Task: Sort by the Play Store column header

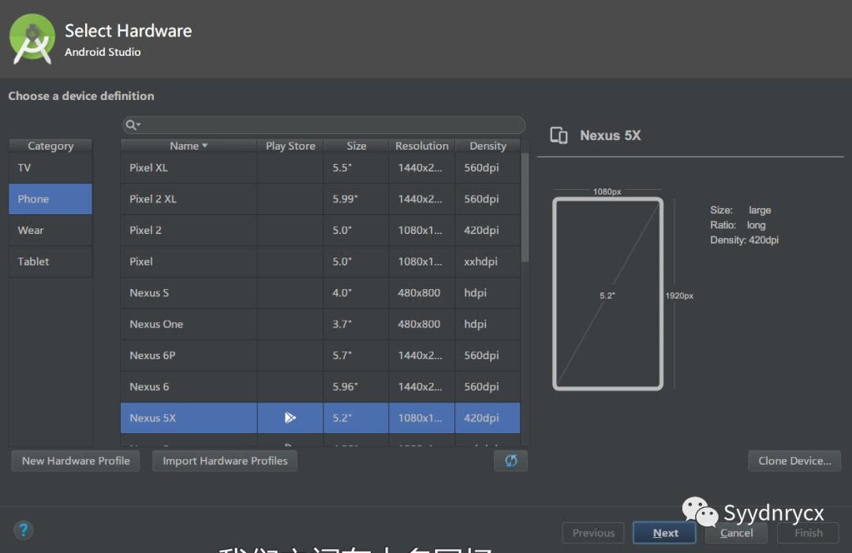Action: 290,146
